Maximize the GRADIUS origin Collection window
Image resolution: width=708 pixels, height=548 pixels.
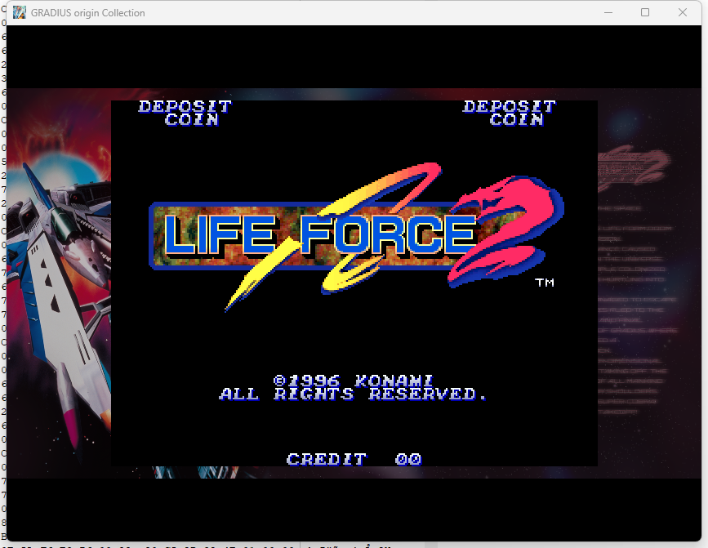click(645, 12)
